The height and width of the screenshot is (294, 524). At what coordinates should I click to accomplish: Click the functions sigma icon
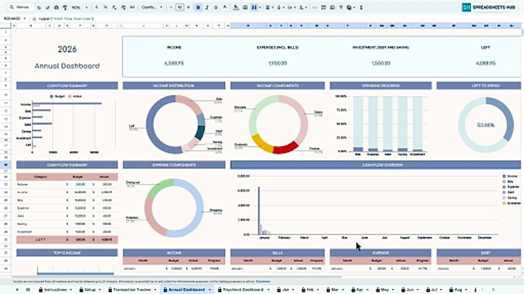(361, 7)
